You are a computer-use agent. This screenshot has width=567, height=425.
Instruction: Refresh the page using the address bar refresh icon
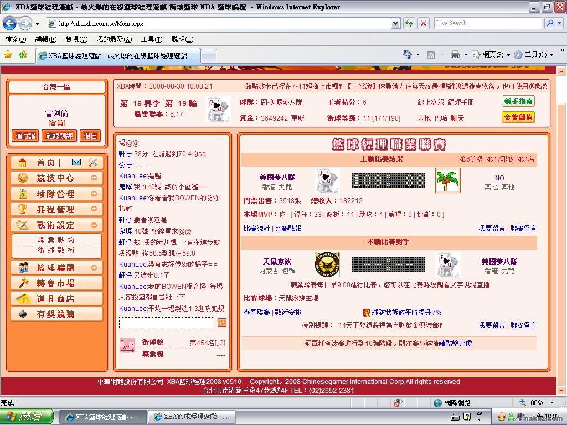click(x=409, y=23)
